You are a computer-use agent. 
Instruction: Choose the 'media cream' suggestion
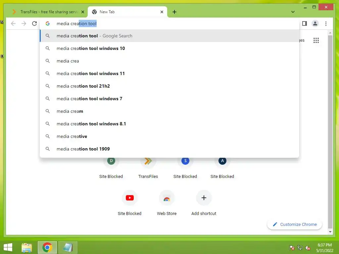170,111
